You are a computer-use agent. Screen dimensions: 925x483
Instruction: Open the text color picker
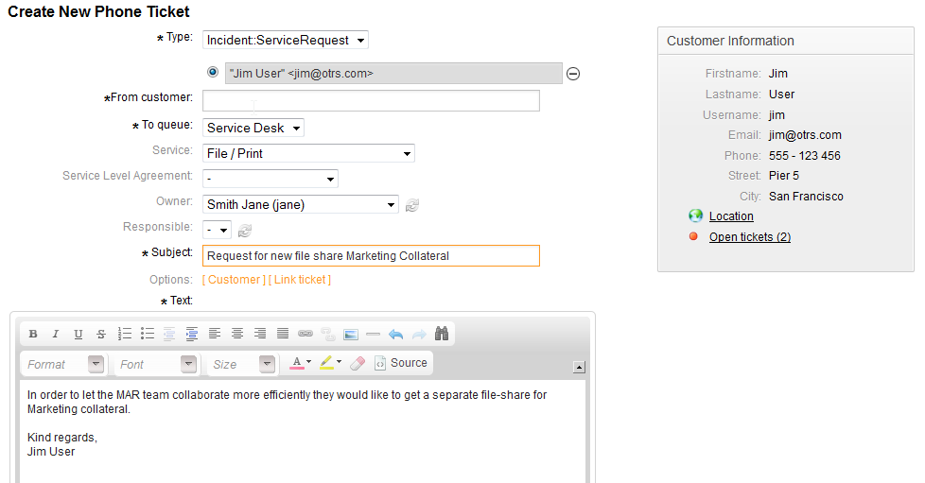click(x=300, y=363)
